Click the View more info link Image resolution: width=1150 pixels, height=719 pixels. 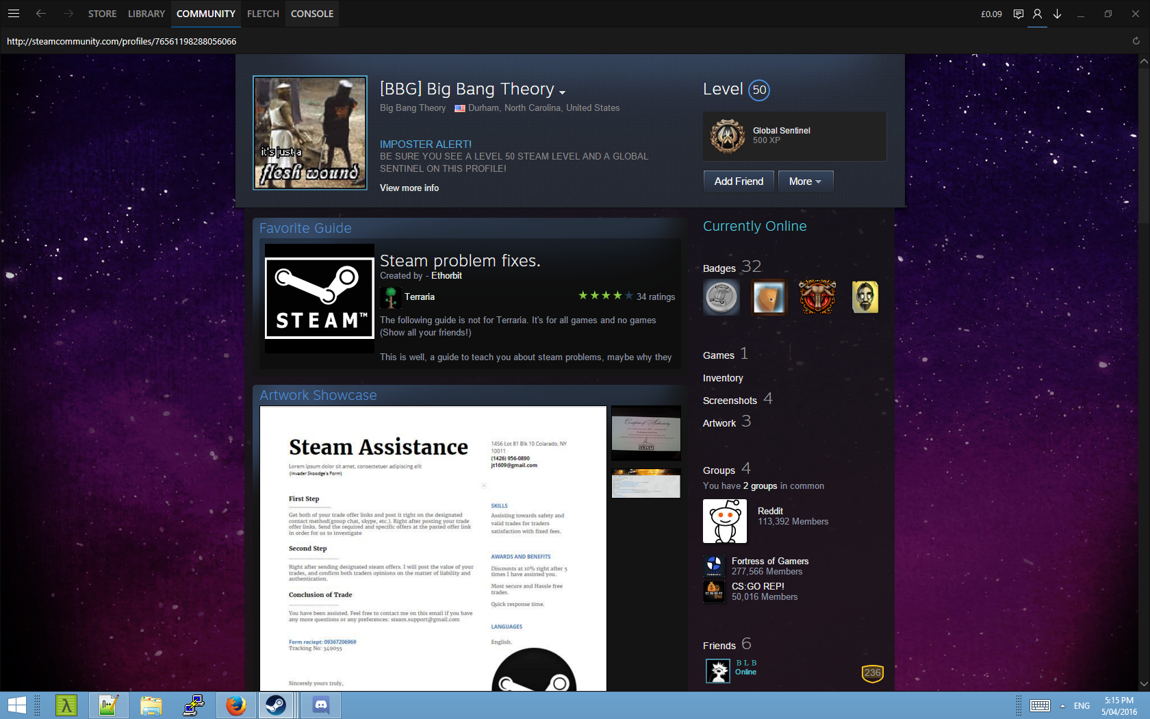coord(409,188)
